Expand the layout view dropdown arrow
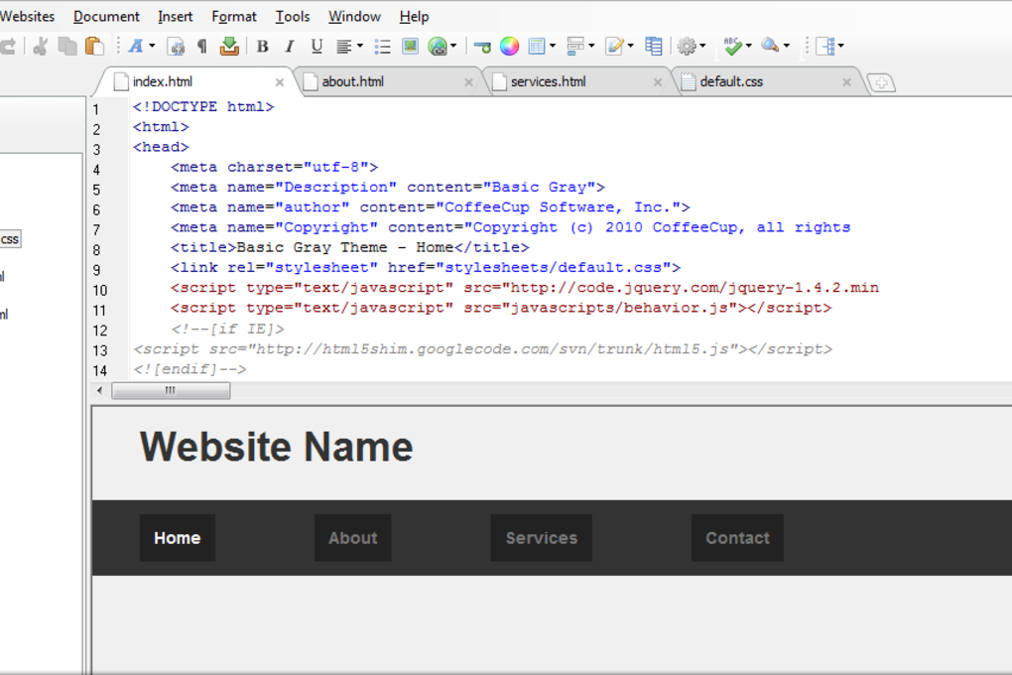The width and height of the screenshot is (1012, 675). pos(841,46)
